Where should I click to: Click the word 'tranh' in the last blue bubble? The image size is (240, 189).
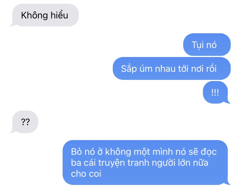[x=138, y=163]
